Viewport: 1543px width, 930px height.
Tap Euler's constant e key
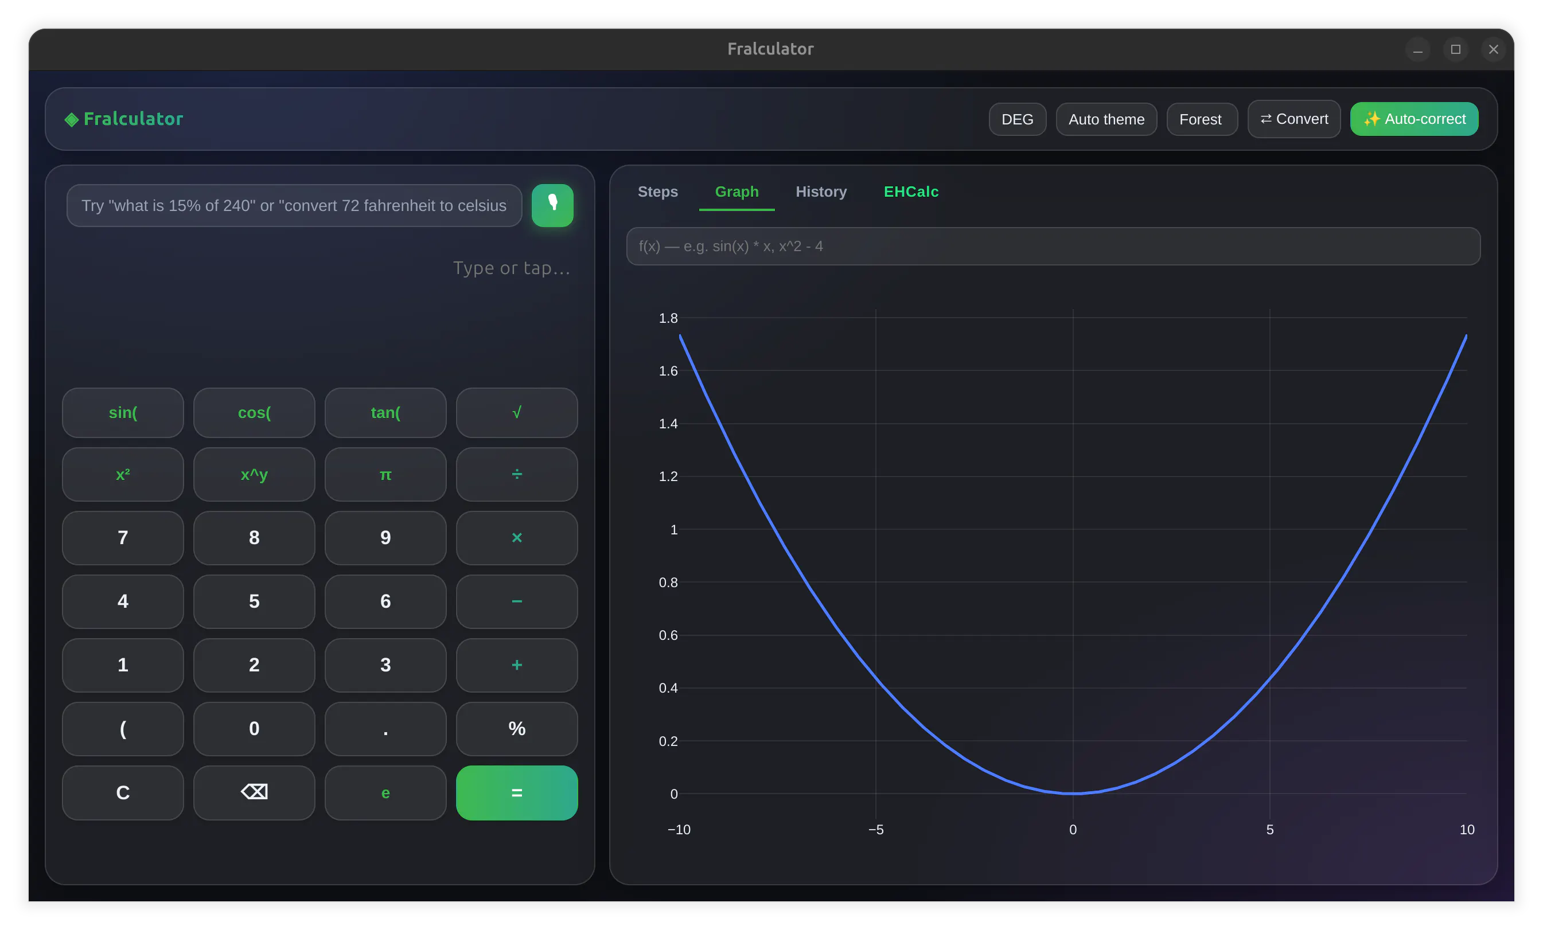(385, 792)
